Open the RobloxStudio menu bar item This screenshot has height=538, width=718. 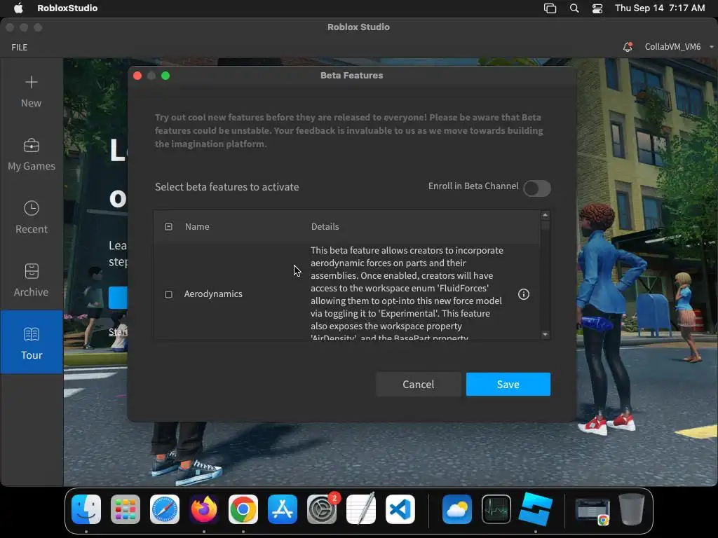pyautogui.click(x=67, y=8)
